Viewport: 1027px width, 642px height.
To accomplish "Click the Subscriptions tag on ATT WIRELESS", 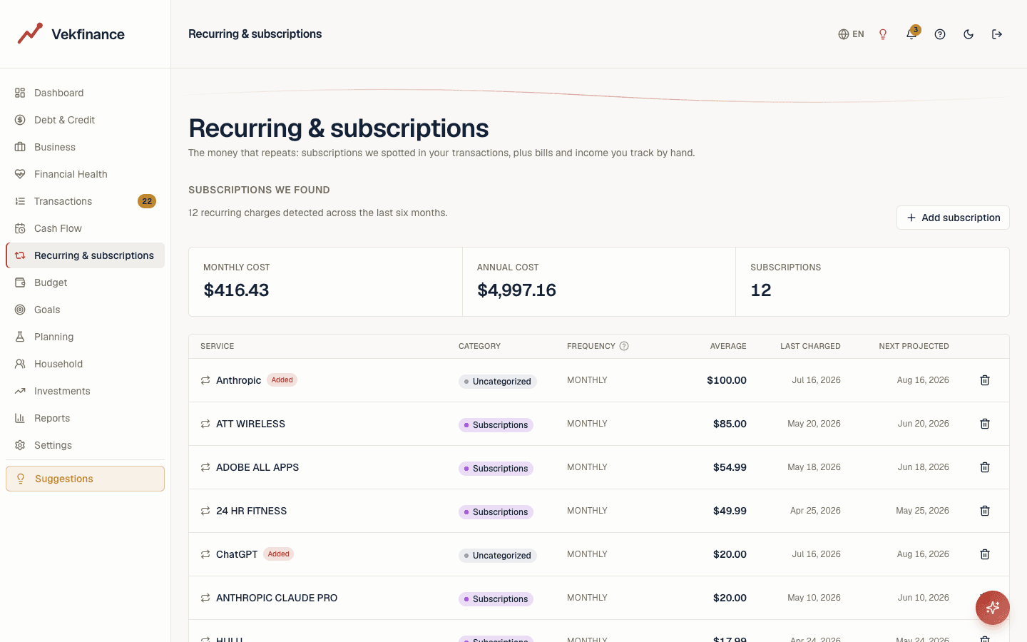I will [496, 425].
